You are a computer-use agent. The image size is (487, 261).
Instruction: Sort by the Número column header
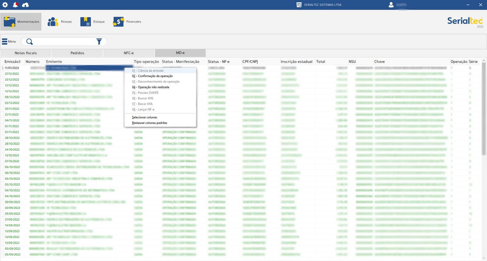(33, 61)
